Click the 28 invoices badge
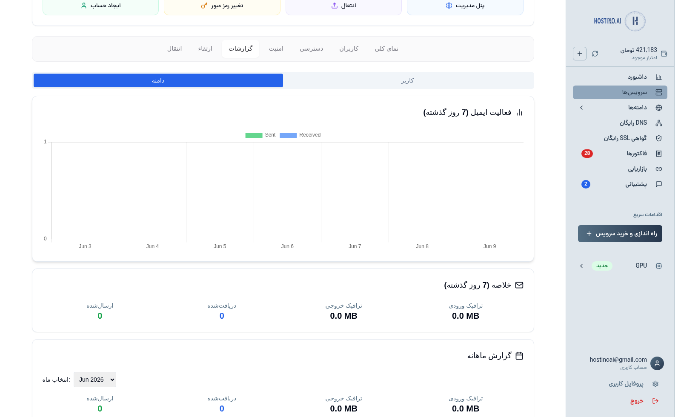The height and width of the screenshot is (417, 681). [587, 154]
